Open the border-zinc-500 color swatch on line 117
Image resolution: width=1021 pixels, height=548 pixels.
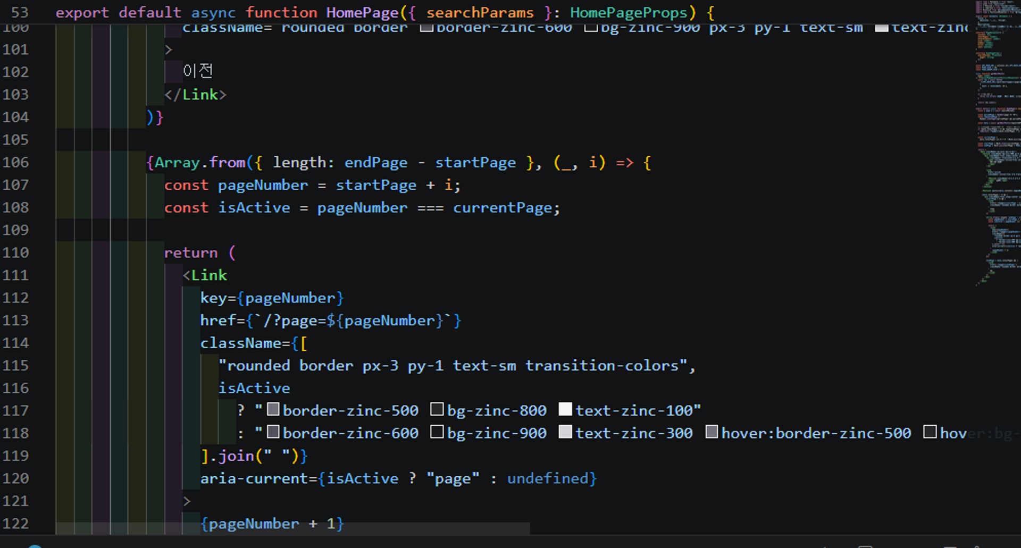click(273, 409)
